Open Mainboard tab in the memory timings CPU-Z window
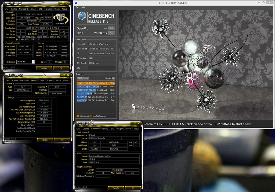This screenshot has width=275, height=192. point(24,80)
